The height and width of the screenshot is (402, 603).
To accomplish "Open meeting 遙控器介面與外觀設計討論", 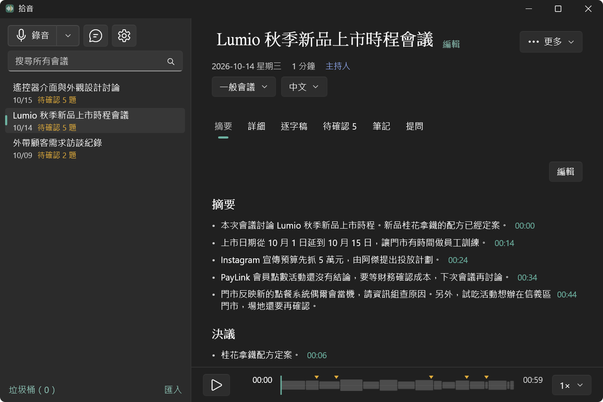I will coord(95,93).
